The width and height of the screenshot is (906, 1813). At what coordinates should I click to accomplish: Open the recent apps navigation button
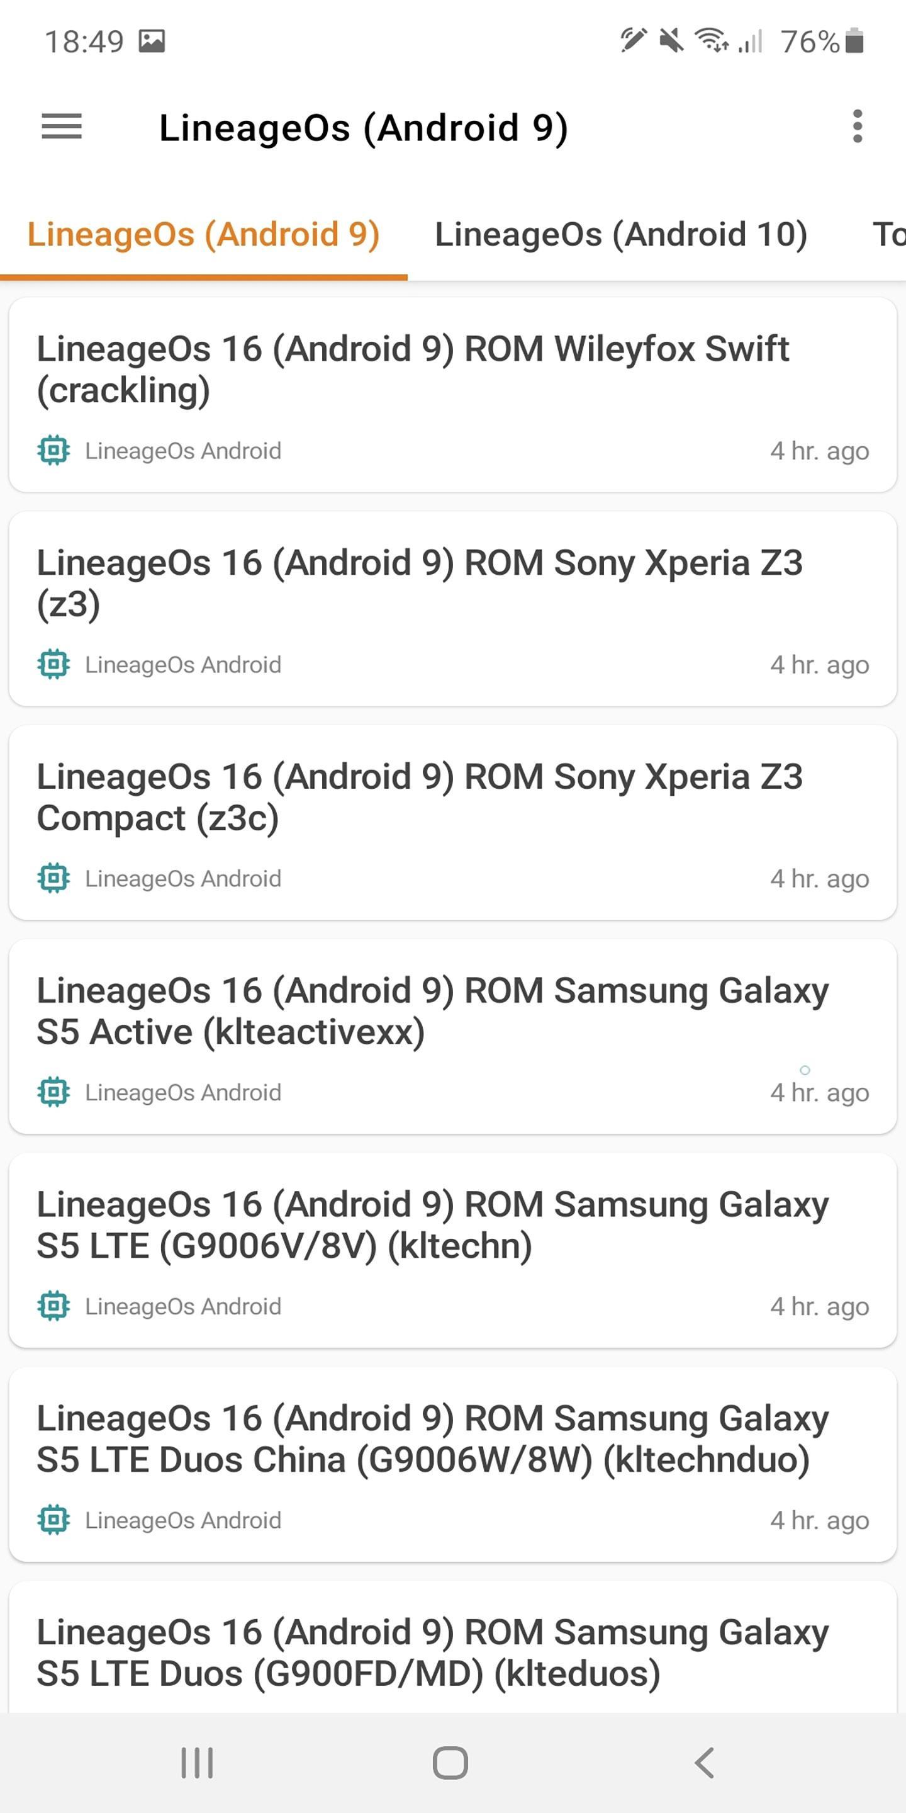click(197, 1763)
